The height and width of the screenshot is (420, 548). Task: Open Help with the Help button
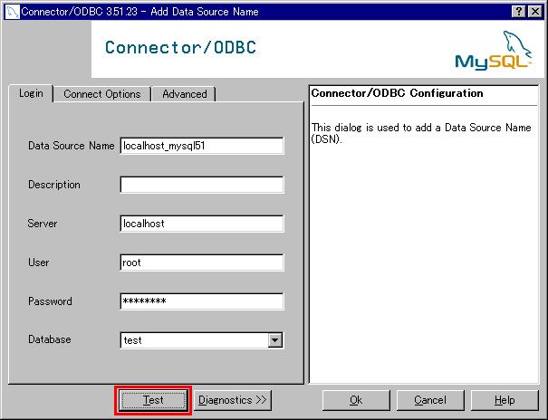pyautogui.click(x=505, y=400)
